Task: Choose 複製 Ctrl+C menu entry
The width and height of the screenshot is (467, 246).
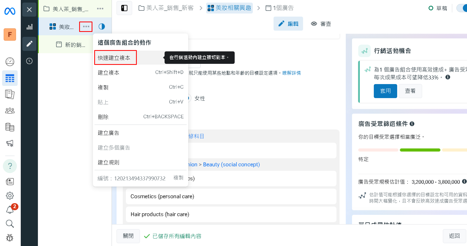Action: [140, 87]
